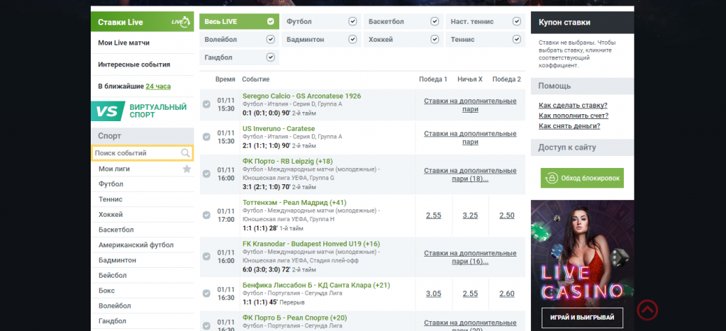
Task: Open Как пополнить счет? help link
Action: (x=573, y=116)
